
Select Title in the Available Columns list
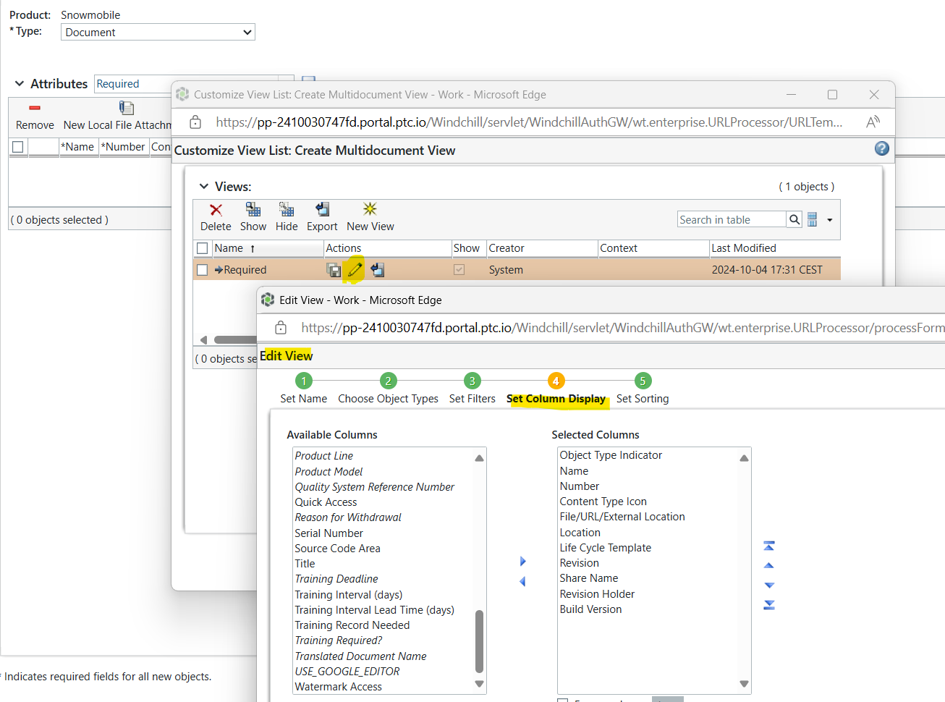(305, 563)
